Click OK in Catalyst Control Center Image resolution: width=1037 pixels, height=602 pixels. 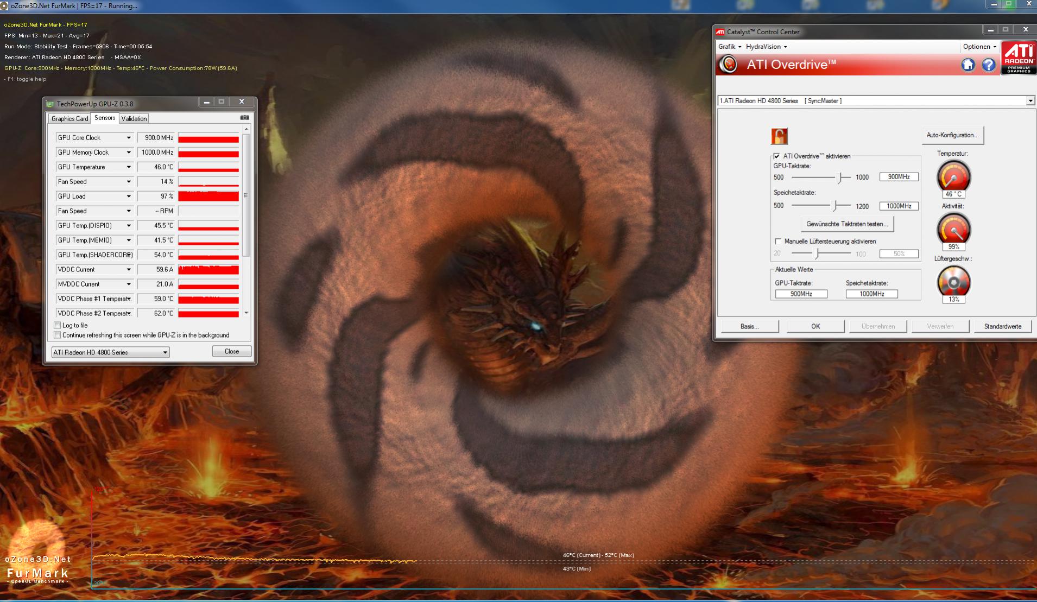coord(815,326)
